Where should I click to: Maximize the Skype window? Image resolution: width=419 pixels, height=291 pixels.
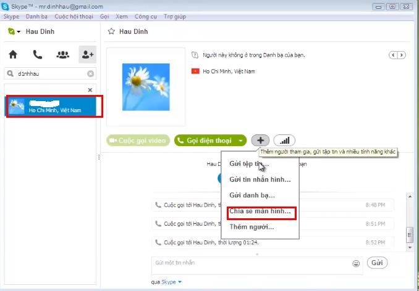(x=392, y=7)
